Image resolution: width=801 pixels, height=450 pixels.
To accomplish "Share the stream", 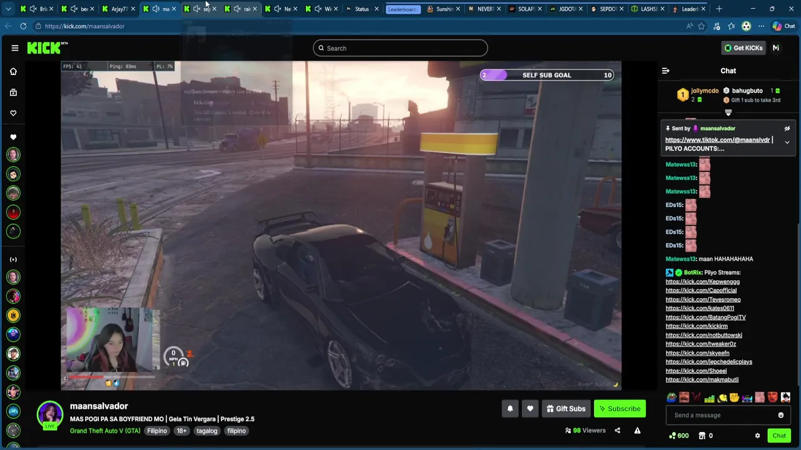I will (x=617, y=431).
